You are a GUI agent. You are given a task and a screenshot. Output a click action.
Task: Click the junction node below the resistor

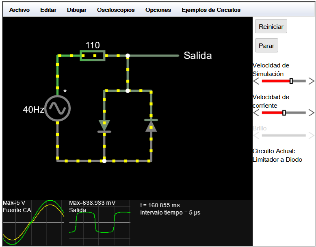(x=128, y=55)
